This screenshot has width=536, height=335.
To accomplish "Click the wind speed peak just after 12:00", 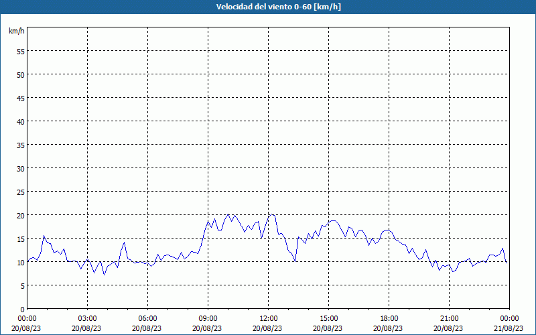I will pos(272,214).
